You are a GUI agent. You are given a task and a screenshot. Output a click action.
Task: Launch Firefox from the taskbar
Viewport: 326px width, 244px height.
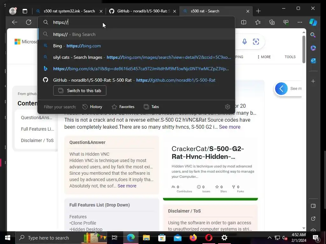click(193, 238)
